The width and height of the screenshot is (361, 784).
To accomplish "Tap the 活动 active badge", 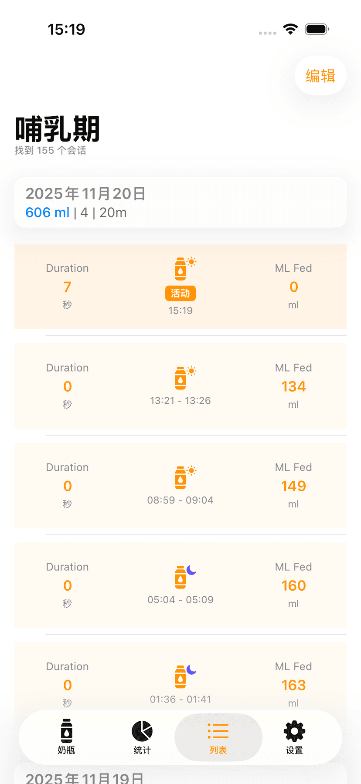I will click(x=180, y=293).
